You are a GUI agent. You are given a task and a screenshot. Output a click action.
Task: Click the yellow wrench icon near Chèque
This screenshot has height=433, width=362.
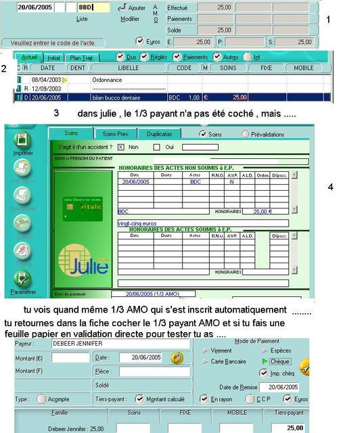[x=304, y=367]
